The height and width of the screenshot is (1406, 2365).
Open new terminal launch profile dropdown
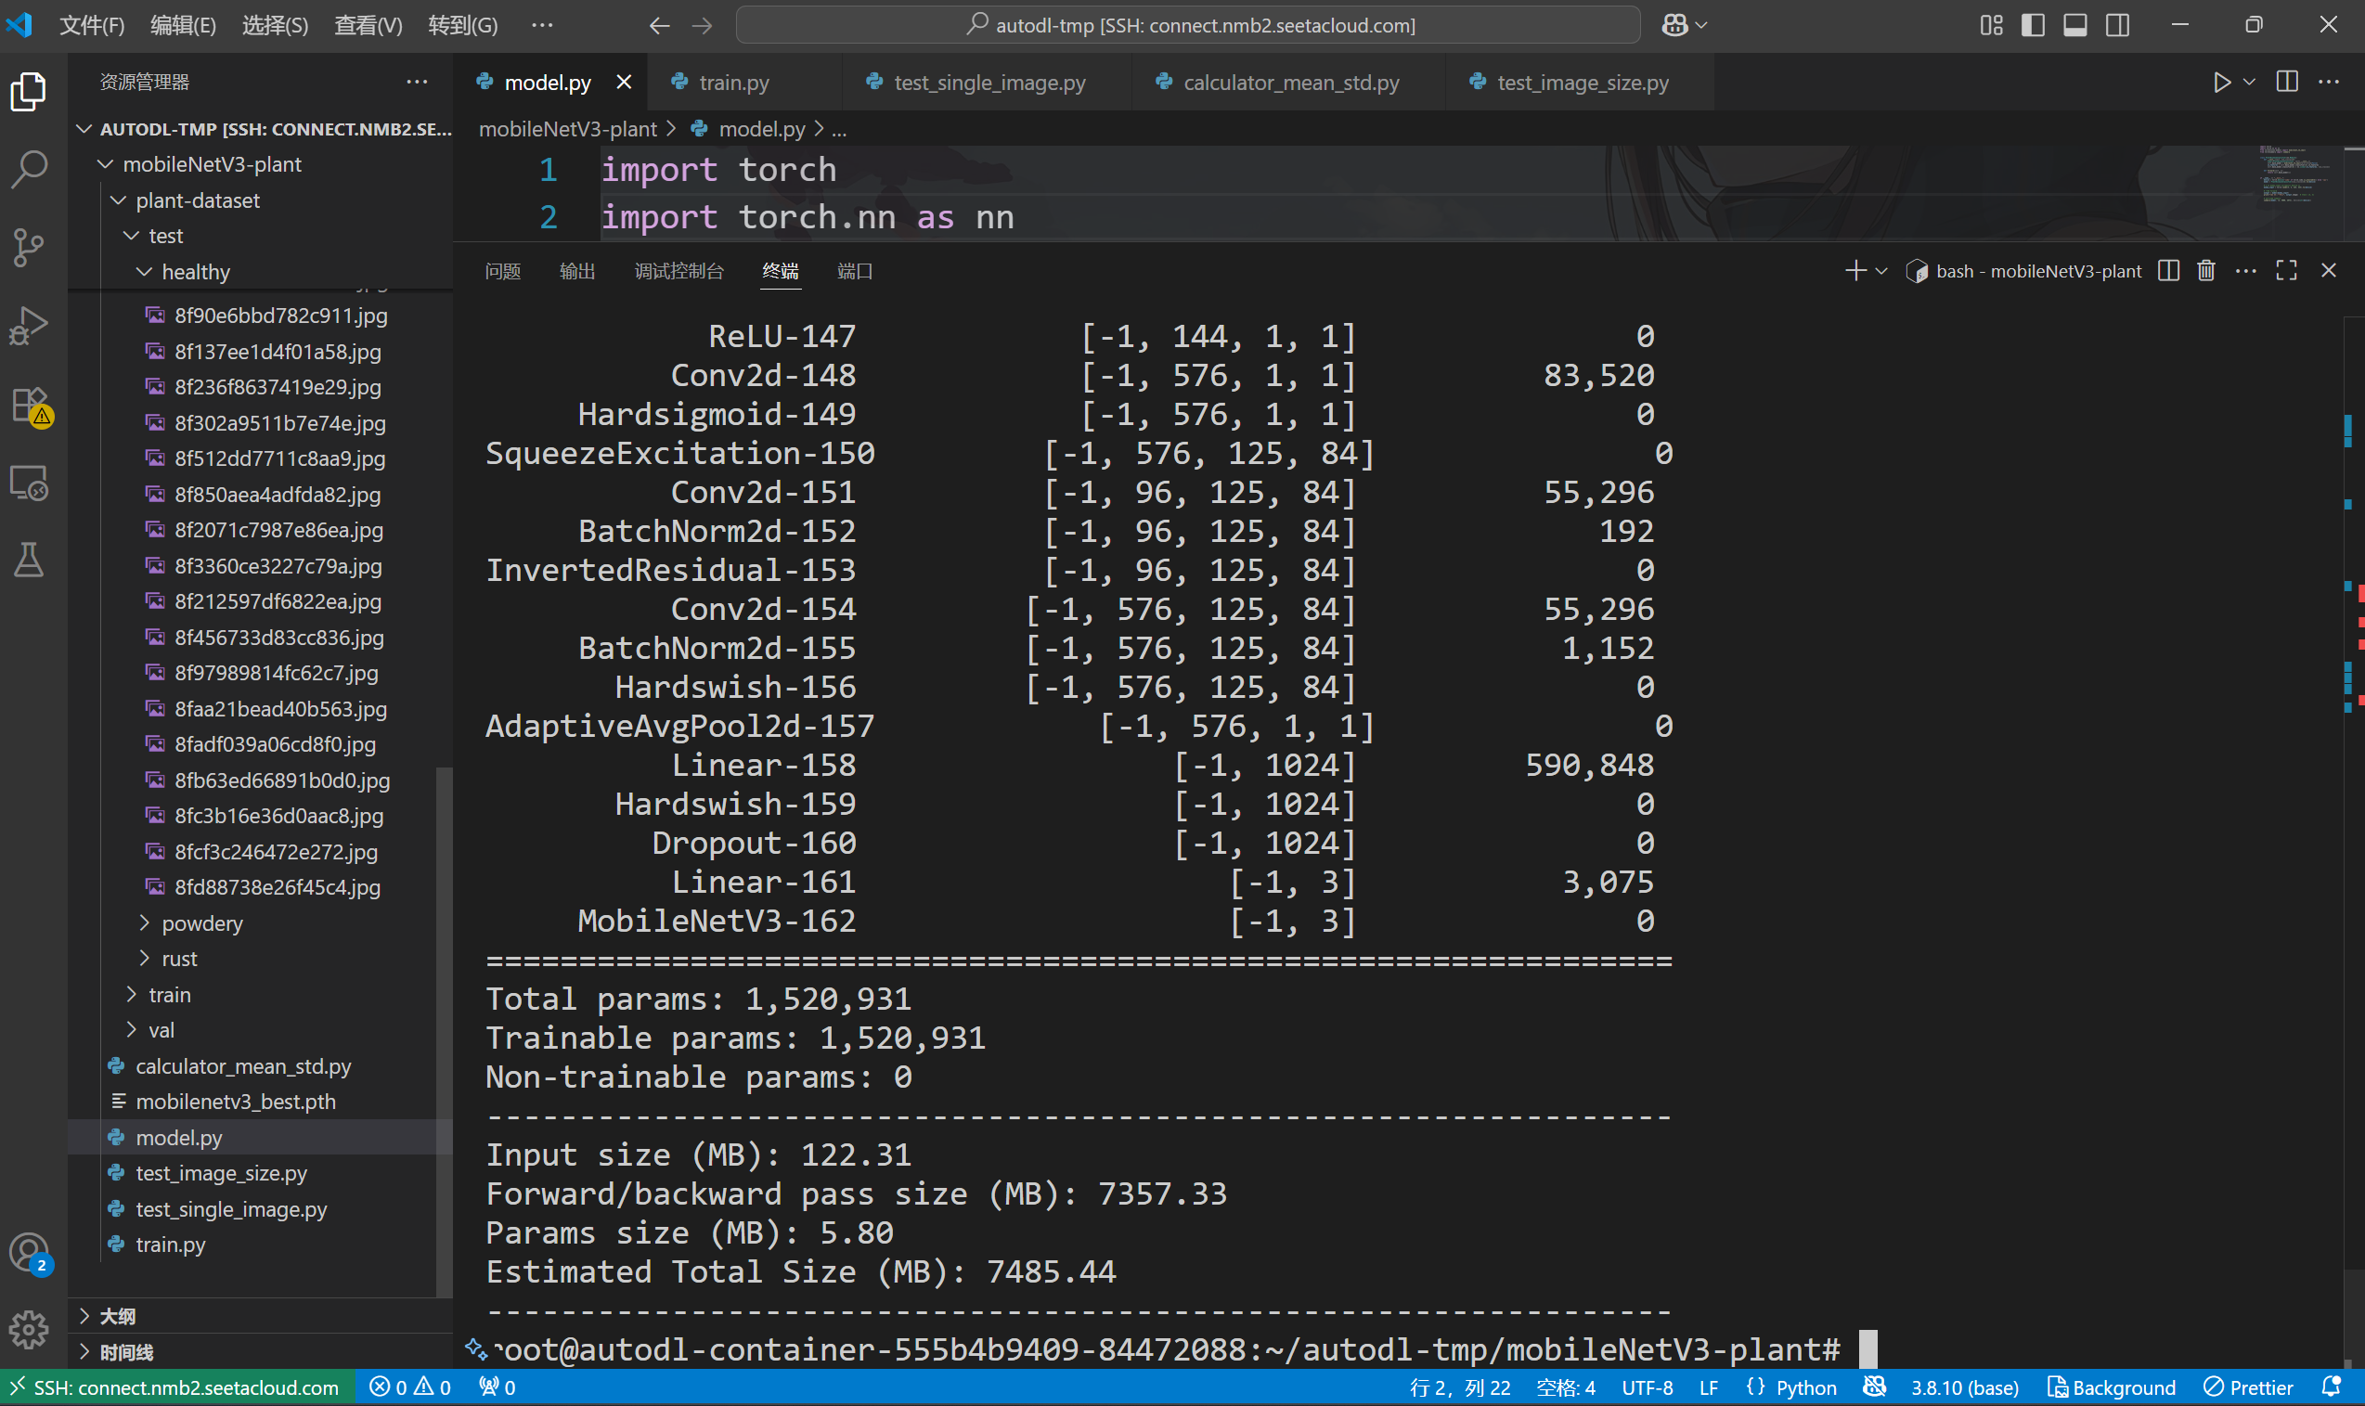pos(1881,272)
